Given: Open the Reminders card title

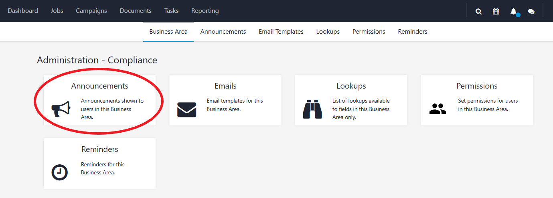Looking at the screenshot, I should click(100, 149).
